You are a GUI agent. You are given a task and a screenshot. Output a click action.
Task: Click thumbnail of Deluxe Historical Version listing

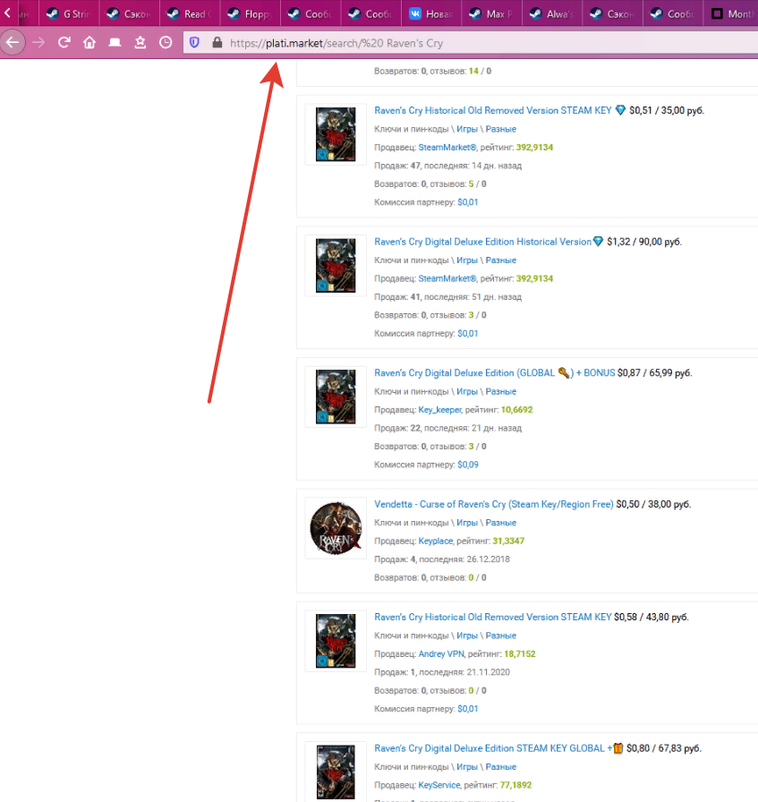tap(336, 266)
